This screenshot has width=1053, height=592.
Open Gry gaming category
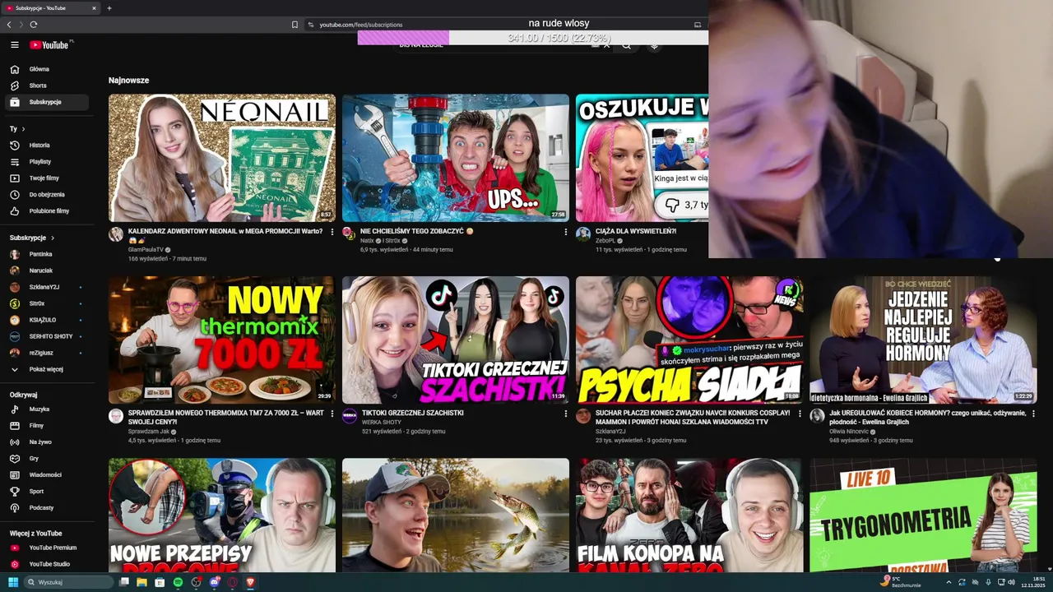49,458
